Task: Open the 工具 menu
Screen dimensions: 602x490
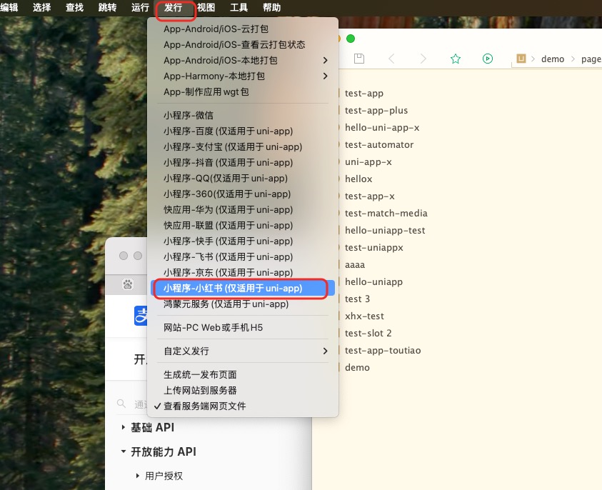Action: [x=239, y=7]
